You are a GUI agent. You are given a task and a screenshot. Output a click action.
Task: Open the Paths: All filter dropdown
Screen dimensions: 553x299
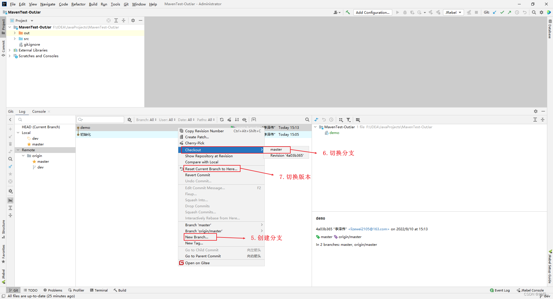click(x=206, y=120)
